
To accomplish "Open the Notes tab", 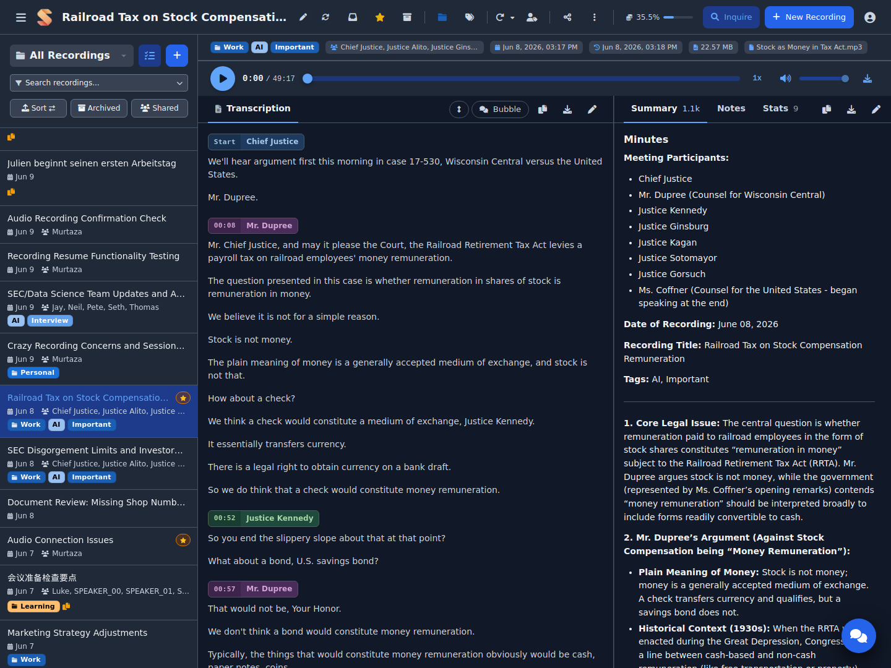I will pyautogui.click(x=731, y=109).
